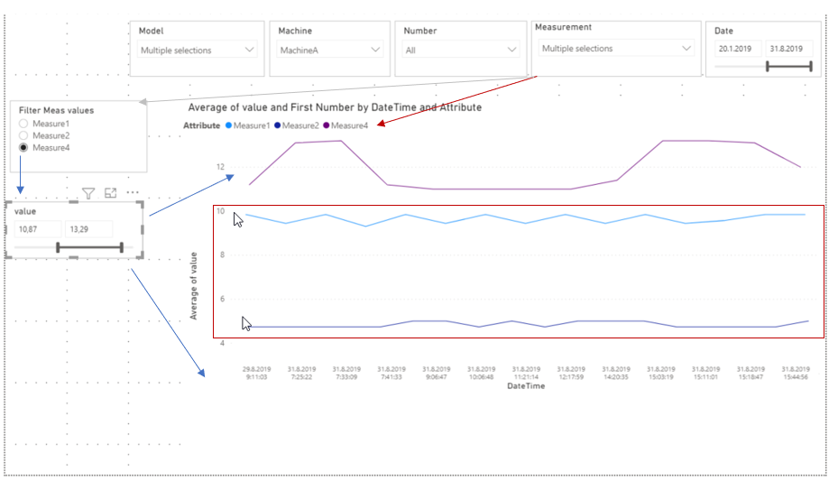This screenshot has height=481, width=838.
Task: Click the x-axis label 31.8.2019 15:44:56
Action: pos(796,373)
